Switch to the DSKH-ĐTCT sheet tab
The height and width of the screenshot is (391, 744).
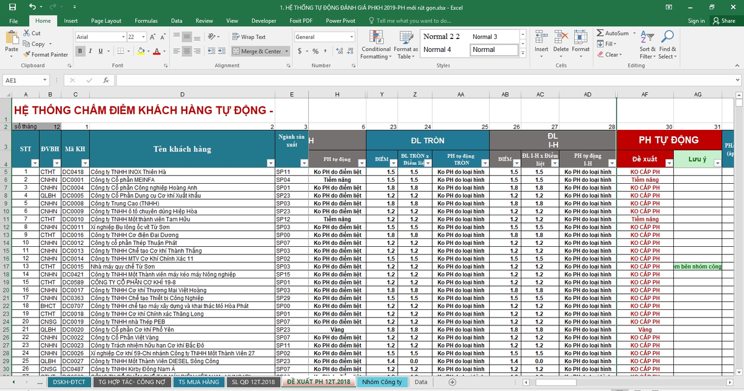69,382
